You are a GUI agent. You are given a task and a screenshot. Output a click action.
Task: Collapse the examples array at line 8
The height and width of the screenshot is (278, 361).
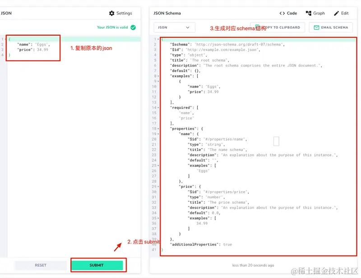pos(158,76)
